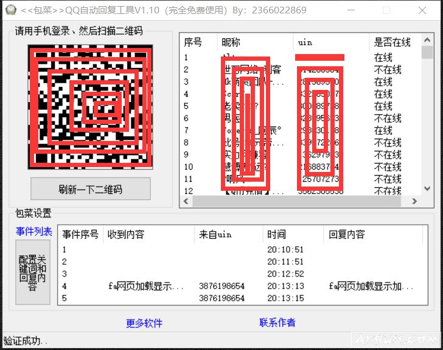Click the contact list's right scroll arrow
The image size is (443, 350).
pos(414,201)
